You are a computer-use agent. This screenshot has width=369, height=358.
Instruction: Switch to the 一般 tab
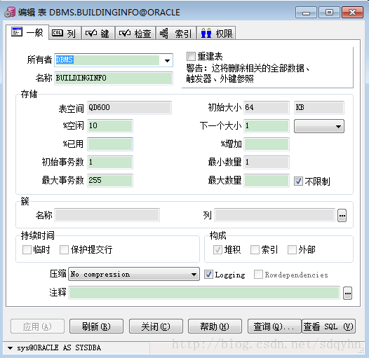27,32
